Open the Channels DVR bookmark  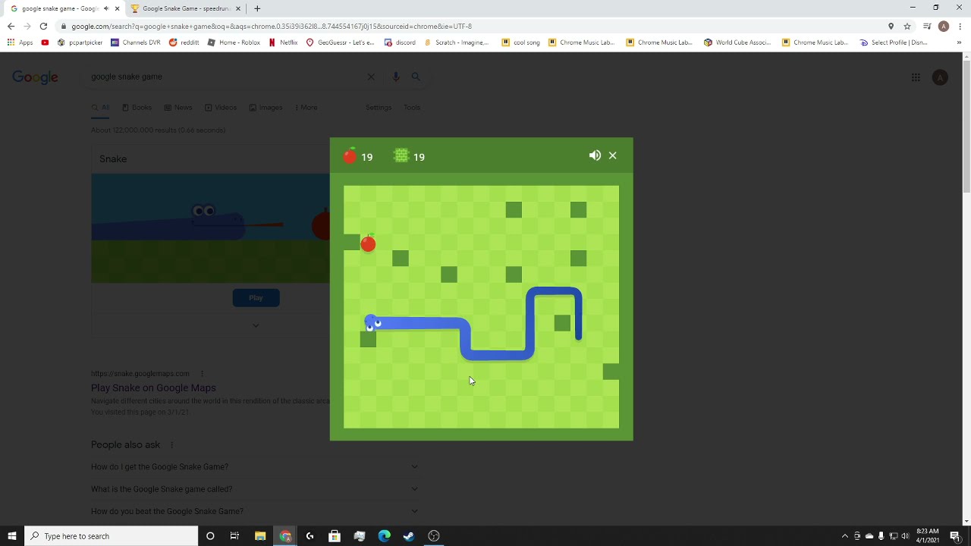[x=137, y=42]
